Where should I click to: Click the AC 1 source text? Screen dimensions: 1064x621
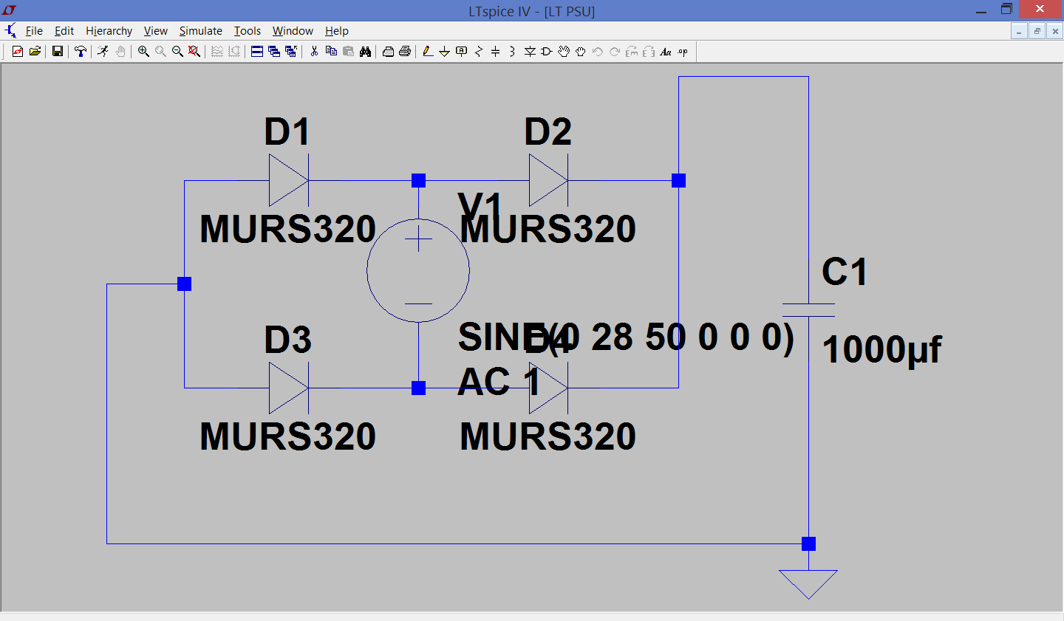(x=499, y=382)
